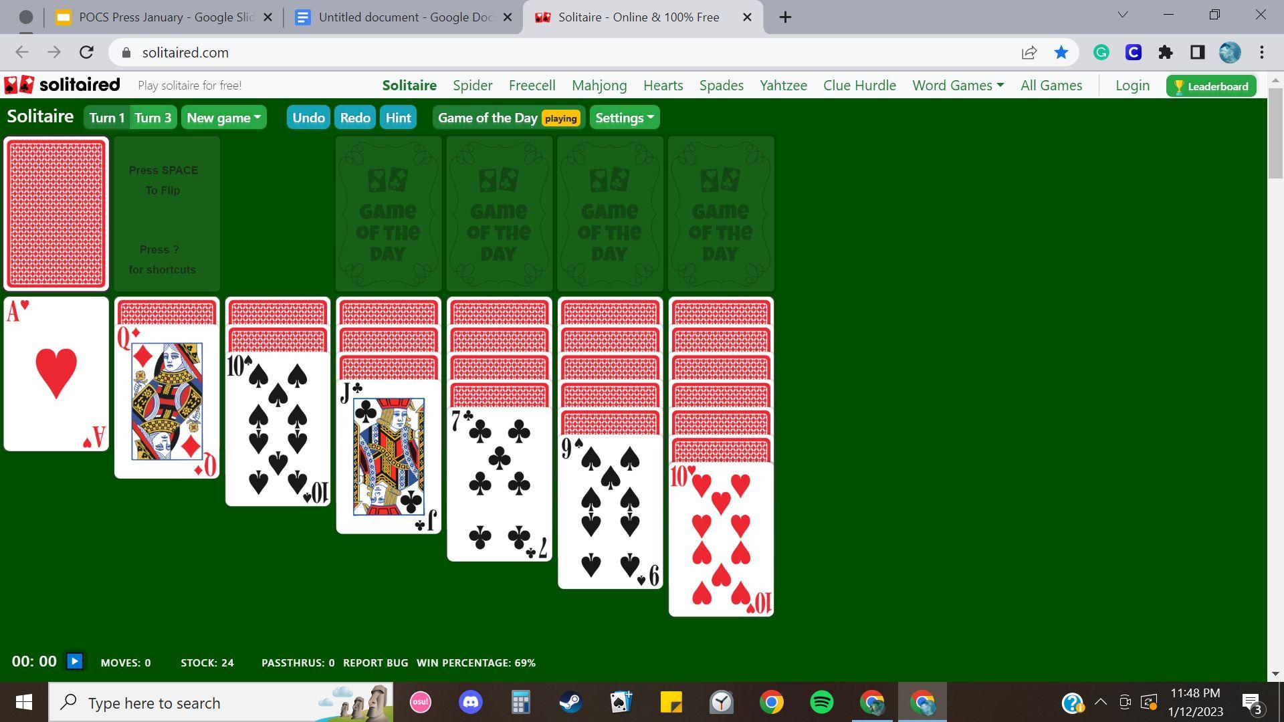The image size is (1284, 722).
Task: Open Spotify from the taskbar
Action: pos(821,703)
